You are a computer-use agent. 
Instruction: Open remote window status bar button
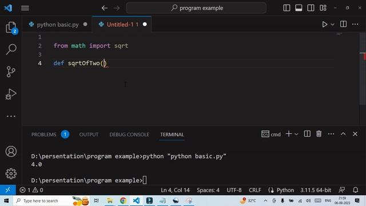8,190
